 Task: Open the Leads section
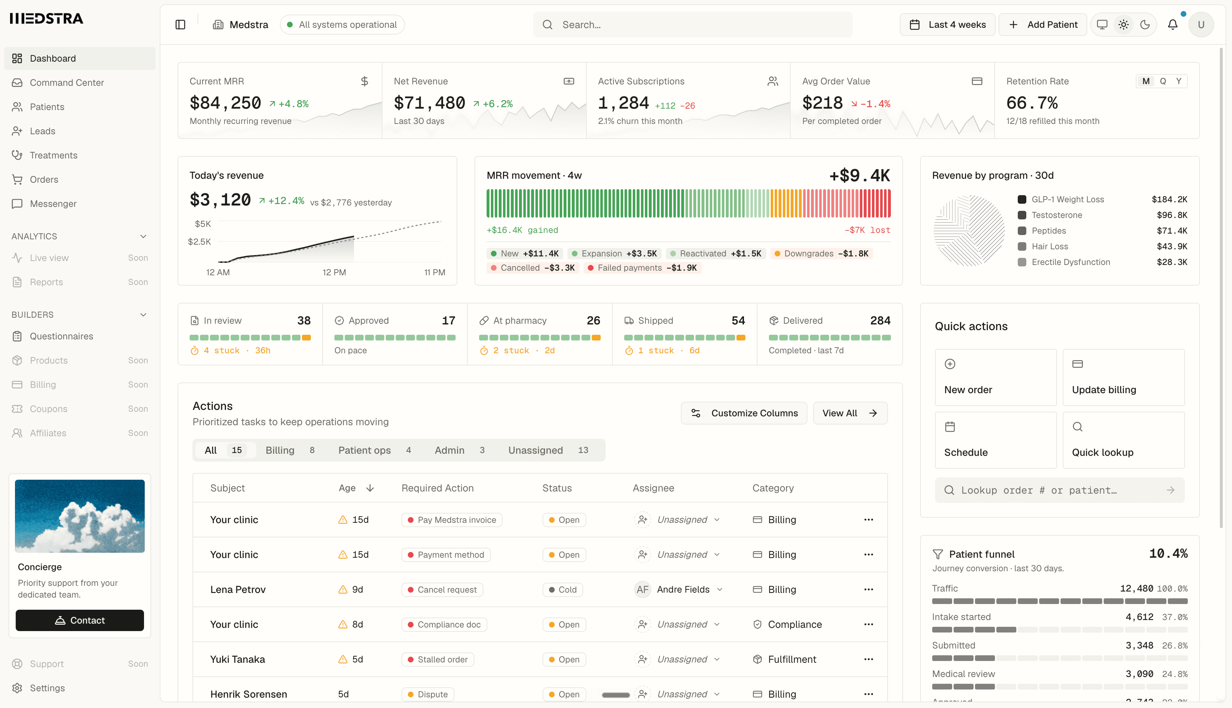coord(80,131)
